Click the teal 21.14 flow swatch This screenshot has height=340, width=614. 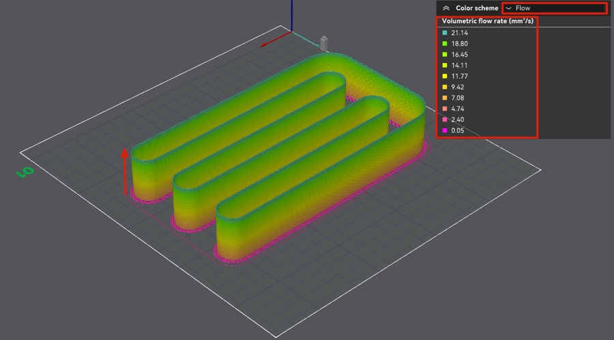tap(444, 33)
